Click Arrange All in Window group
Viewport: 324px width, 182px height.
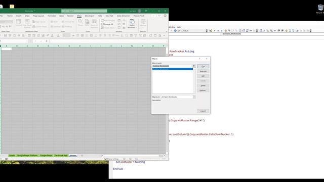(107, 24)
